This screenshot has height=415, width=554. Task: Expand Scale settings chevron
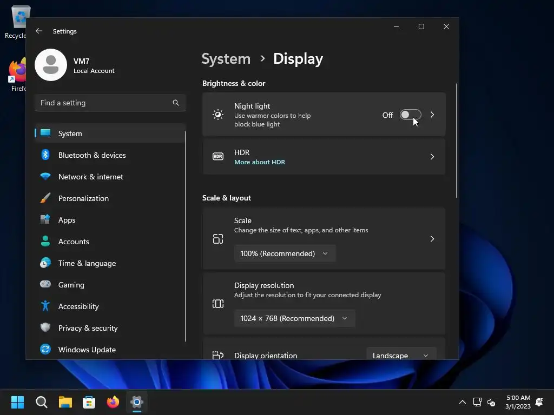[x=432, y=239]
